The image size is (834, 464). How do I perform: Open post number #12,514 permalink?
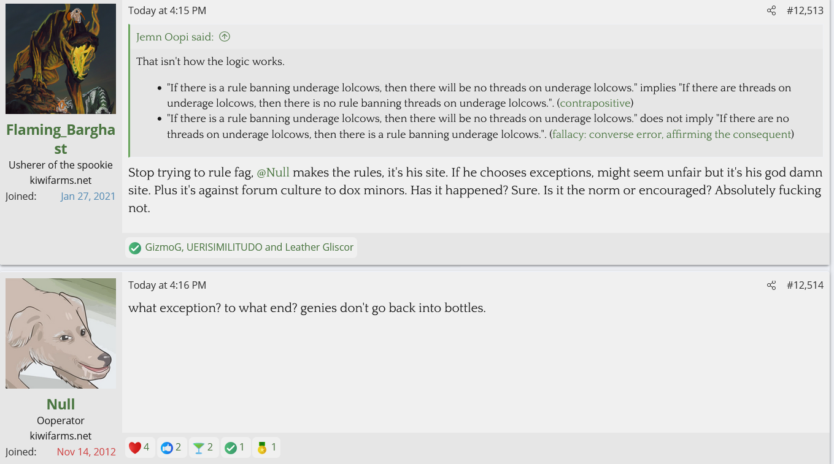tap(805, 285)
